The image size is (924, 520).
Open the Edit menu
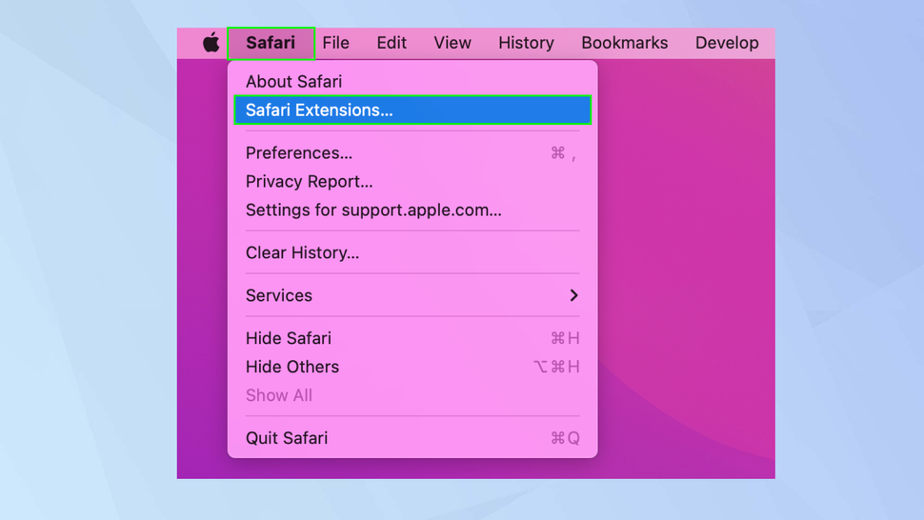(392, 43)
